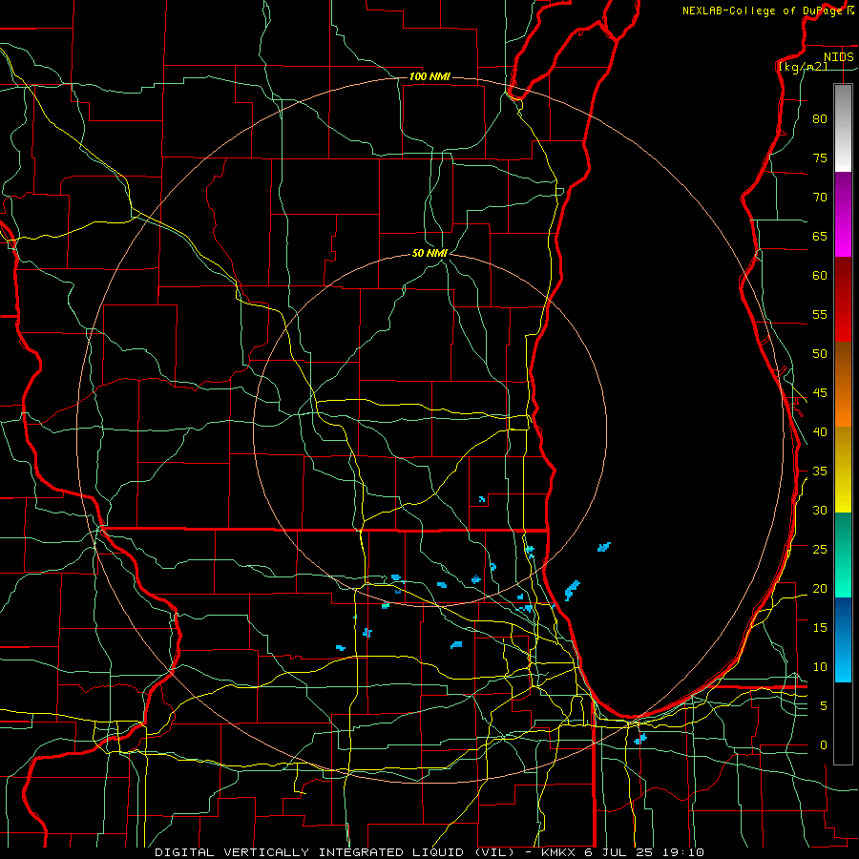The image size is (859, 859).
Task: Click the orange-brown segment of the color scale
Action: pyautogui.click(x=843, y=384)
